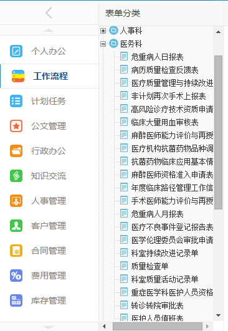
Task: Select the 费用管理 percent icon
Action: (x=16, y=276)
